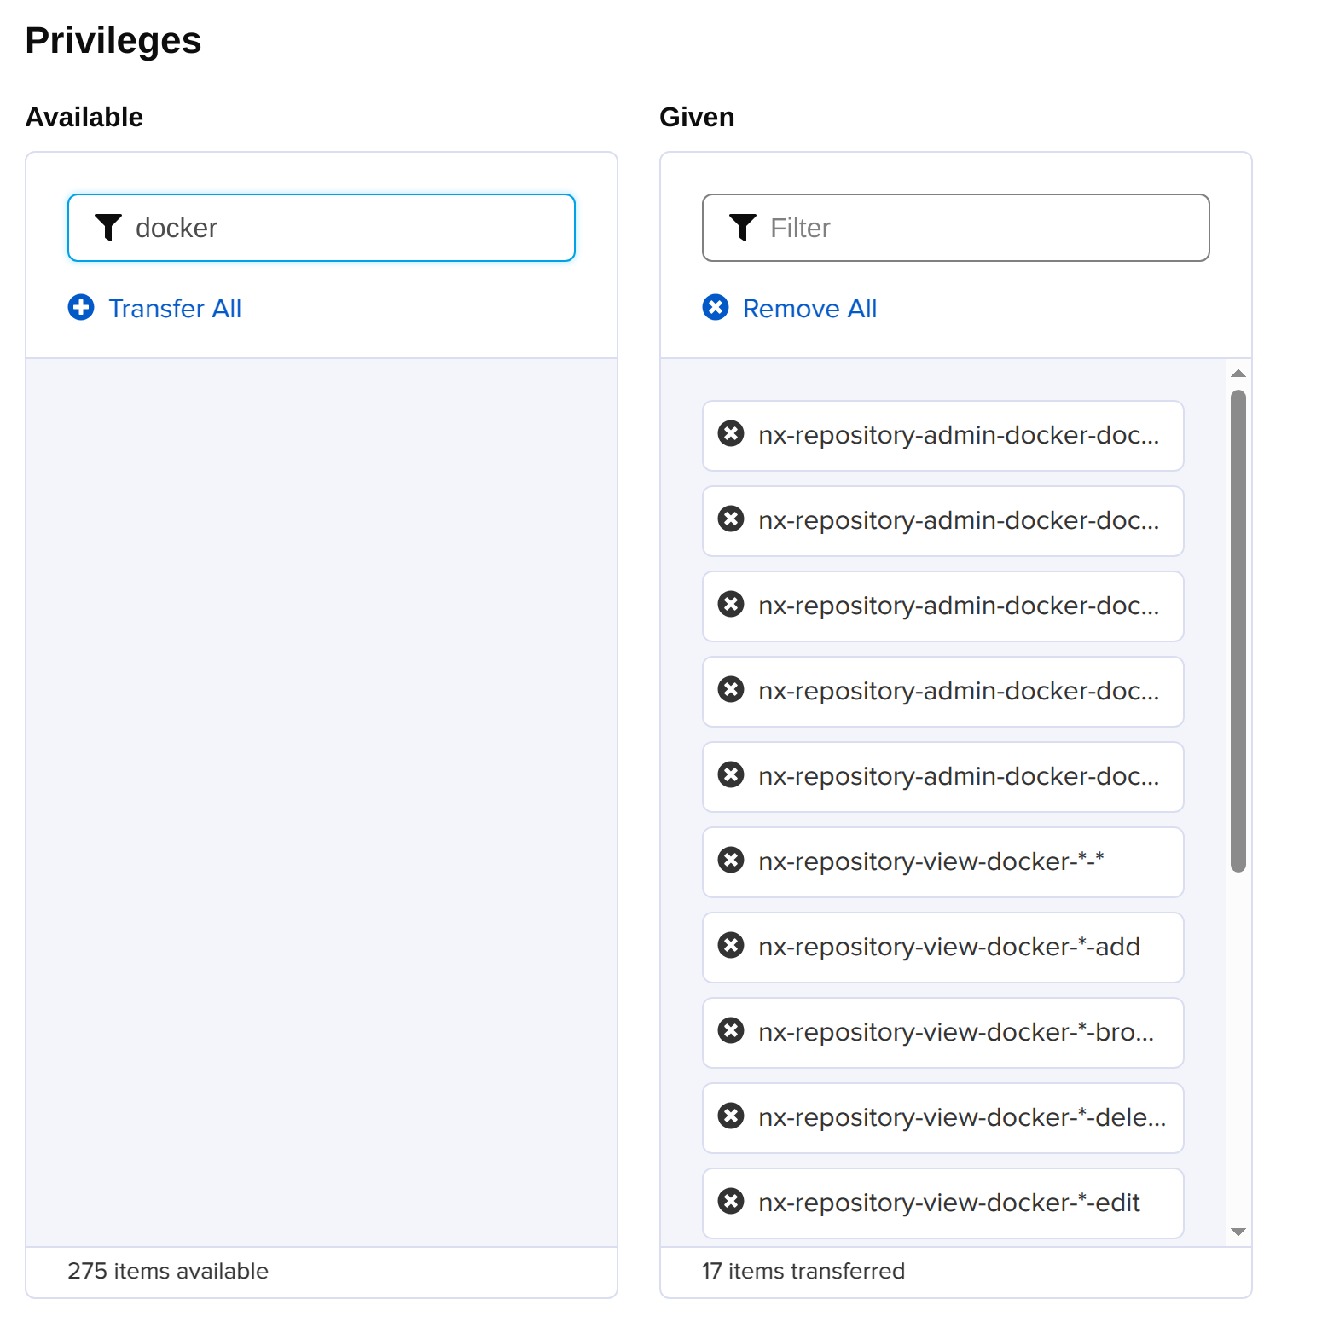
Task: Click last nx-repository-admin-docker-doc... list item
Action: coord(943,777)
